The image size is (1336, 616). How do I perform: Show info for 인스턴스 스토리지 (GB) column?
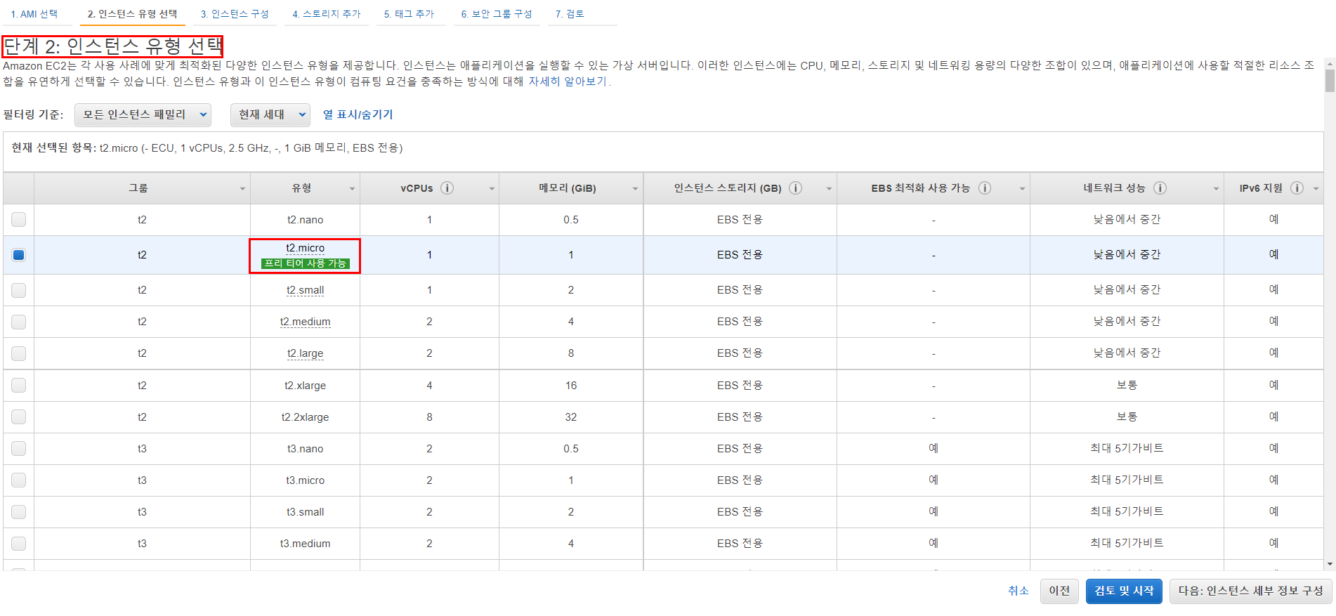coord(795,188)
